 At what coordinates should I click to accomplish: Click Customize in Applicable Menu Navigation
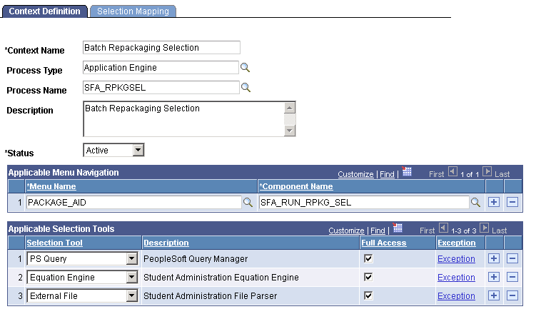tap(355, 174)
